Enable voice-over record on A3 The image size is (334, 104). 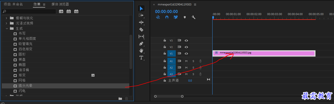pyautogui.click(x=201, y=74)
